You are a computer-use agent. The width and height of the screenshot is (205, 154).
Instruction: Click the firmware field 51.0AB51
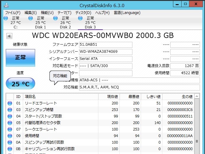click(106, 45)
